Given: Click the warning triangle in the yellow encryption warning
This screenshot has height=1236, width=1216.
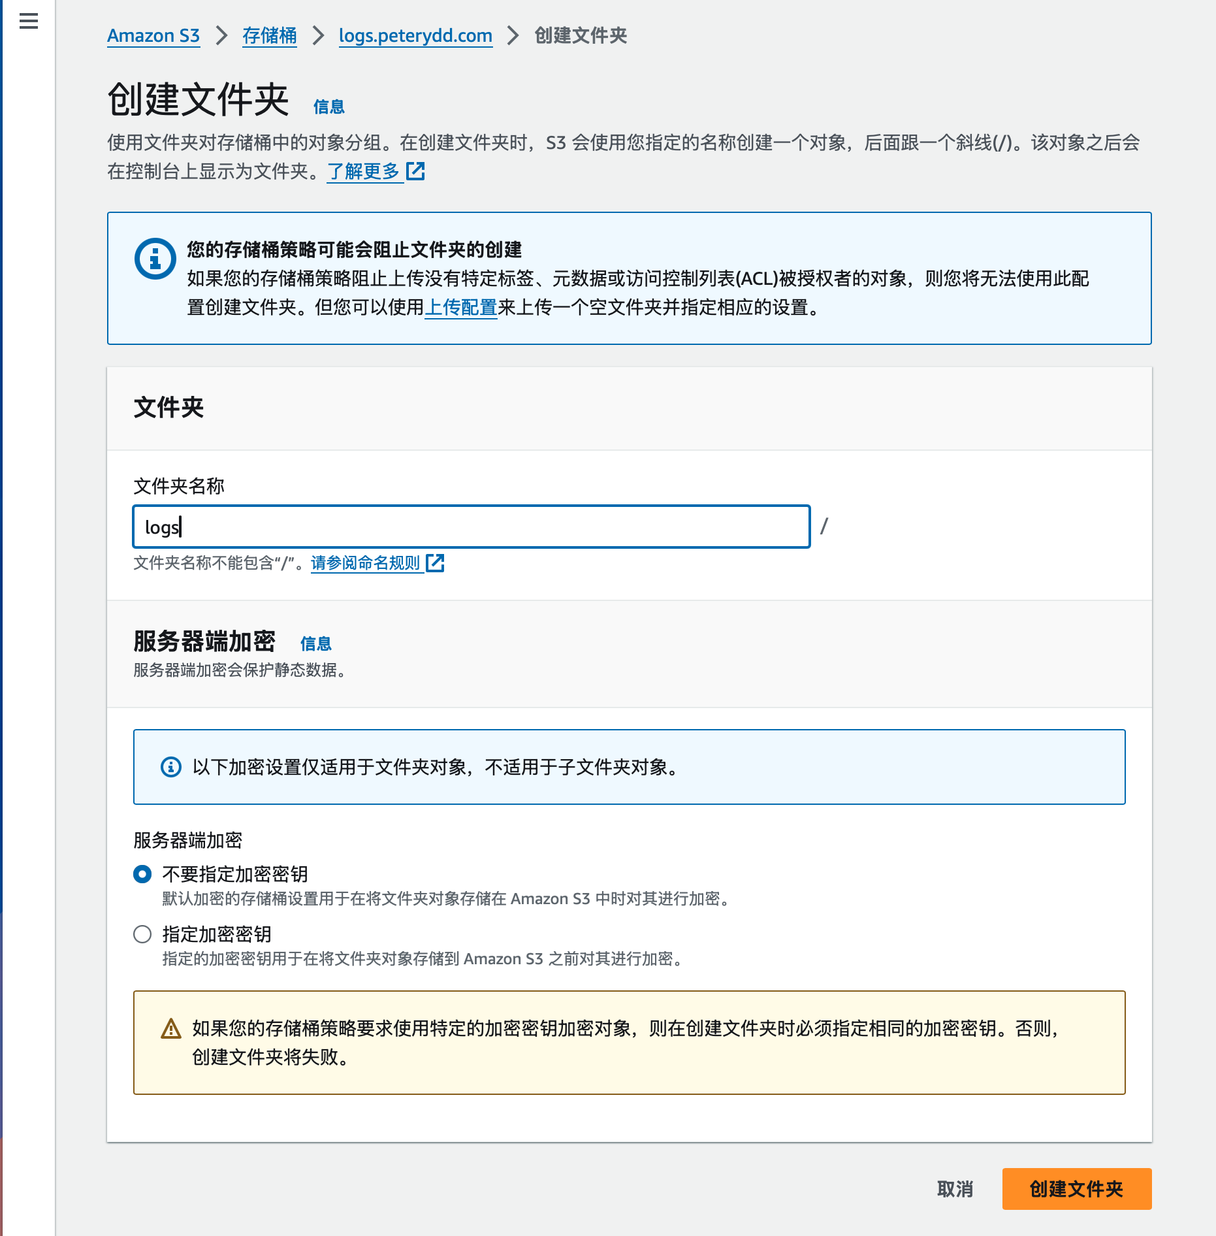Looking at the screenshot, I should 170,1029.
